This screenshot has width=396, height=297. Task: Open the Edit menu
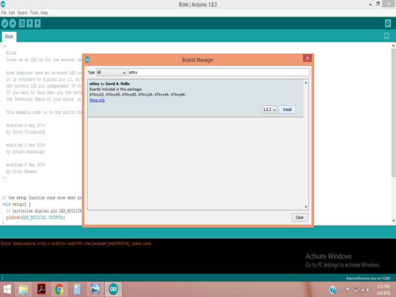(x=12, y=13)
